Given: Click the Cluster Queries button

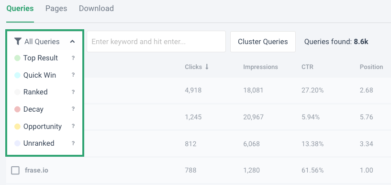Looking at the screenshot, I should click(263, 42).
